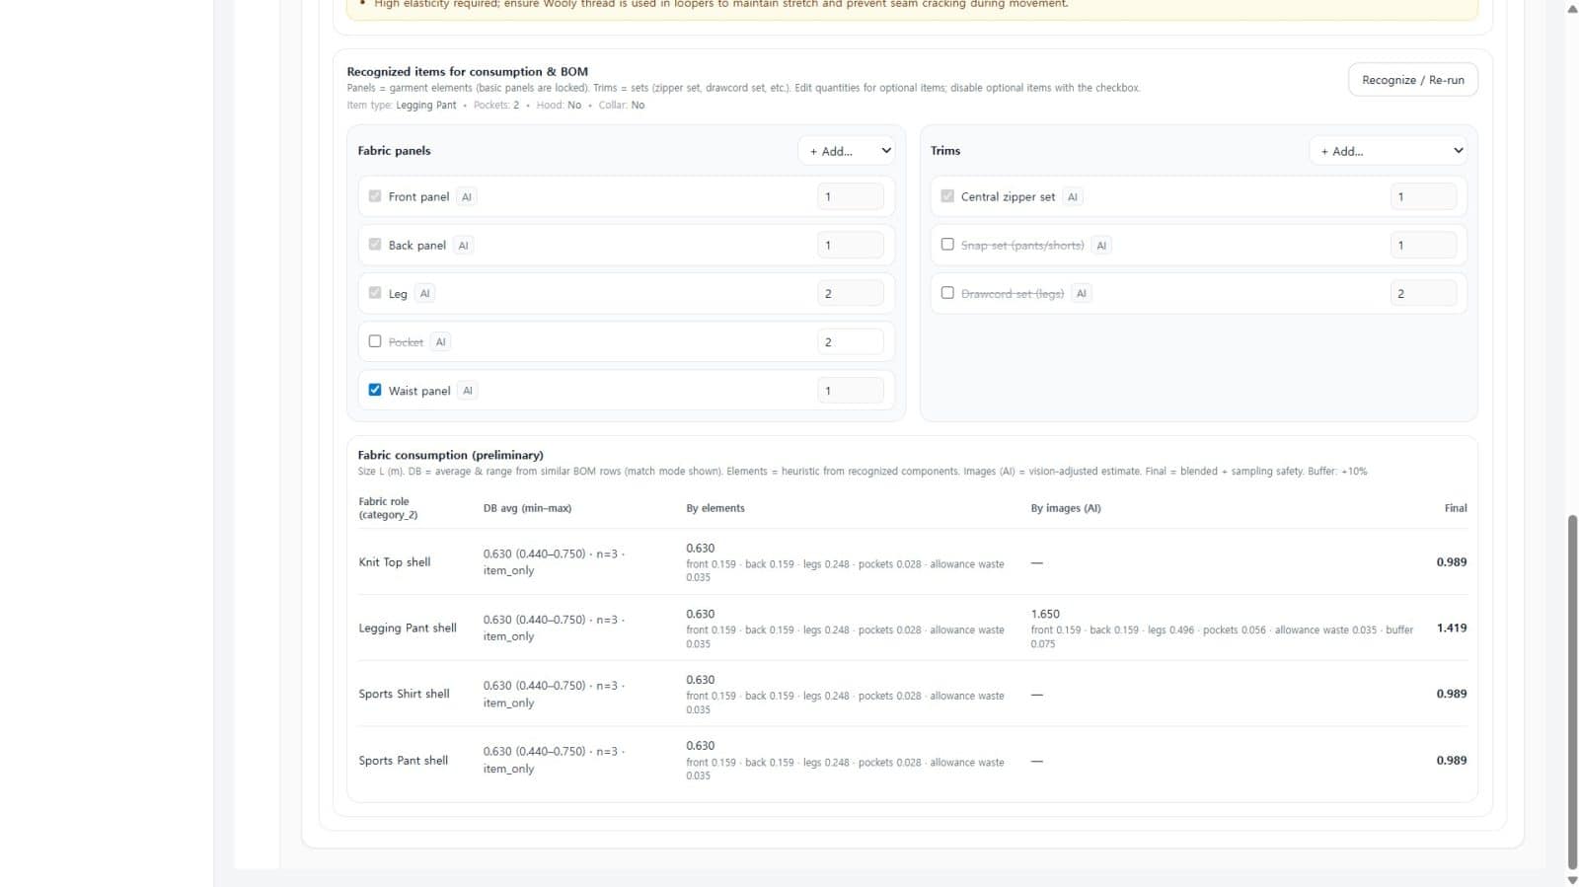Viewport: 1579px width, 887px height.
Task: Edit the Back panel quantity field
Action: click(x=851, y=245)
